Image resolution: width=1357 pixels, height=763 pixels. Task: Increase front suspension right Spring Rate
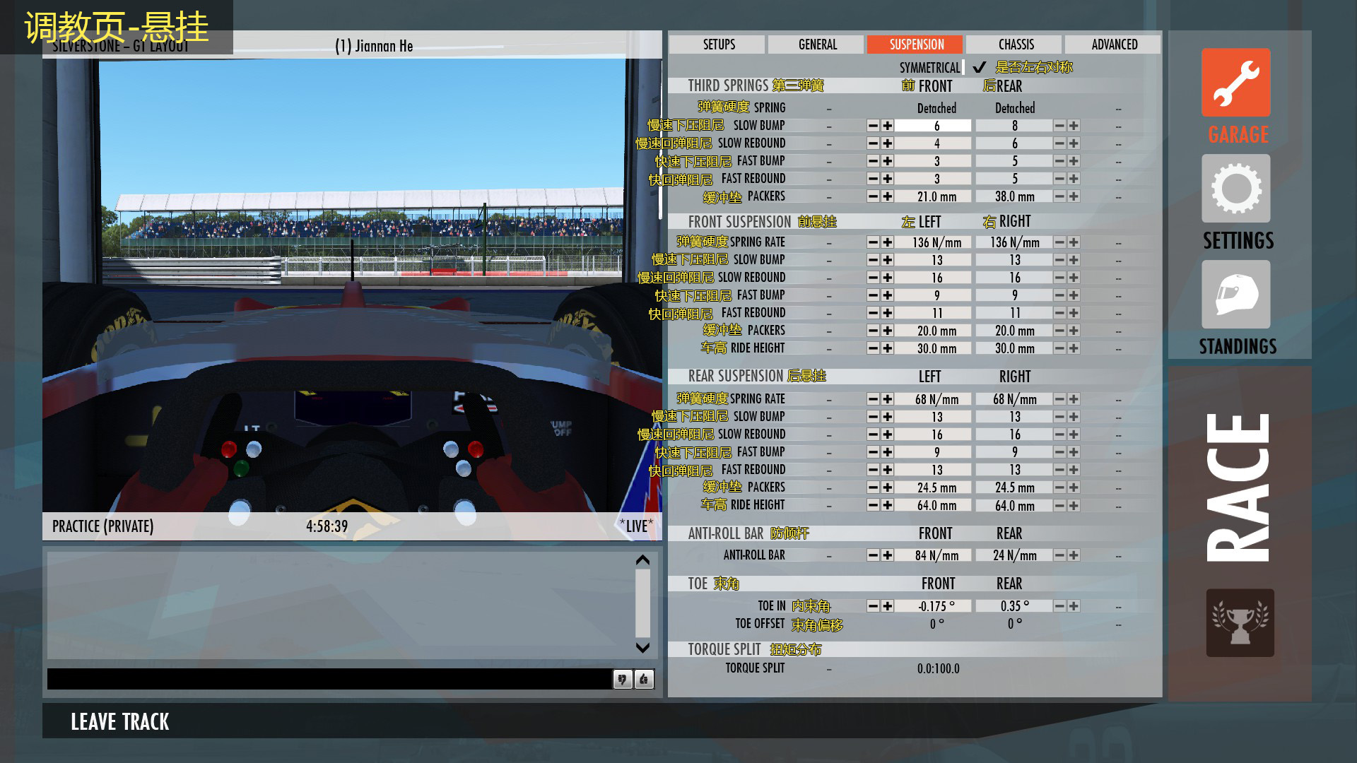point(1074,242)
